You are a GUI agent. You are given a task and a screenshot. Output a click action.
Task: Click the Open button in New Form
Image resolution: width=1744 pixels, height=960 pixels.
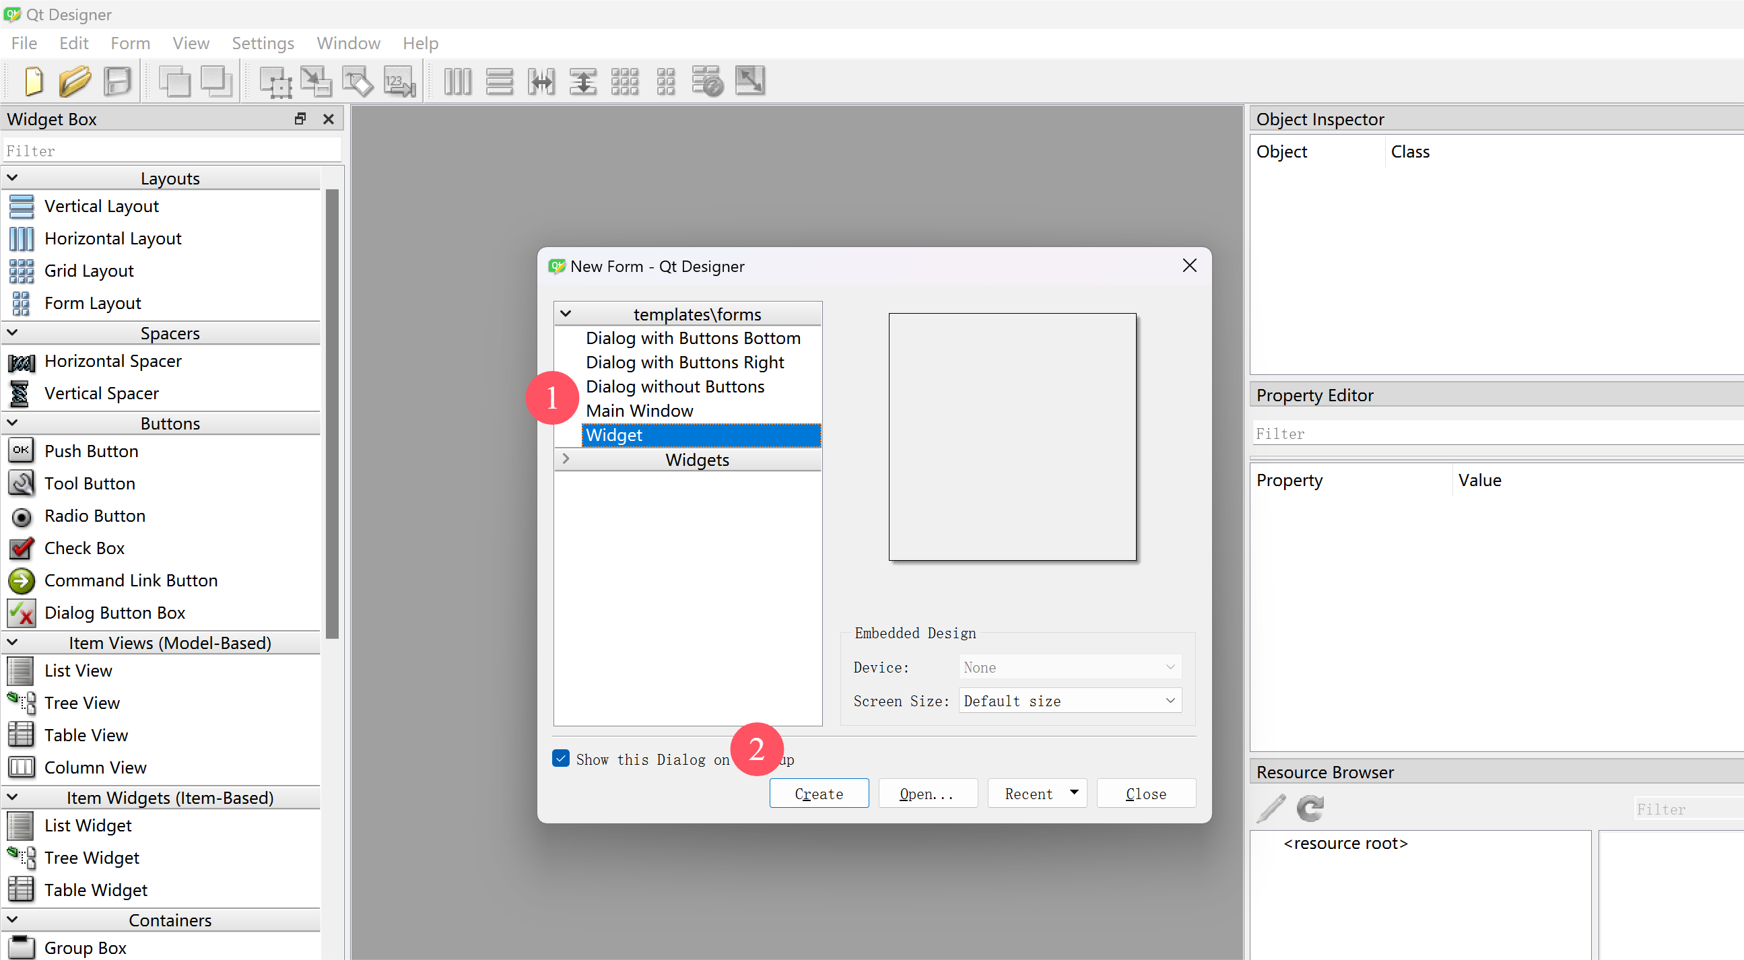pyautogui.click(x=926, y=793)
